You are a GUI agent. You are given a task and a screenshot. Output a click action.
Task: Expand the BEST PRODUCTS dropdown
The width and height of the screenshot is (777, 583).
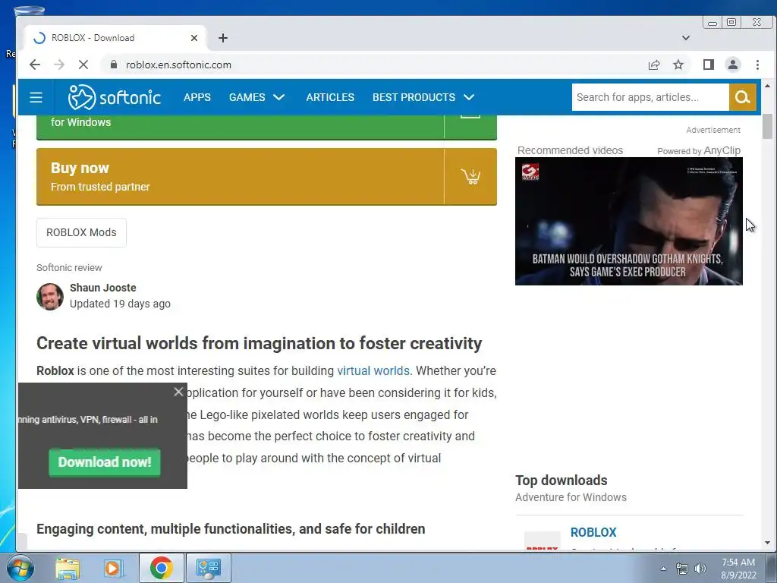tap(423, 97)
